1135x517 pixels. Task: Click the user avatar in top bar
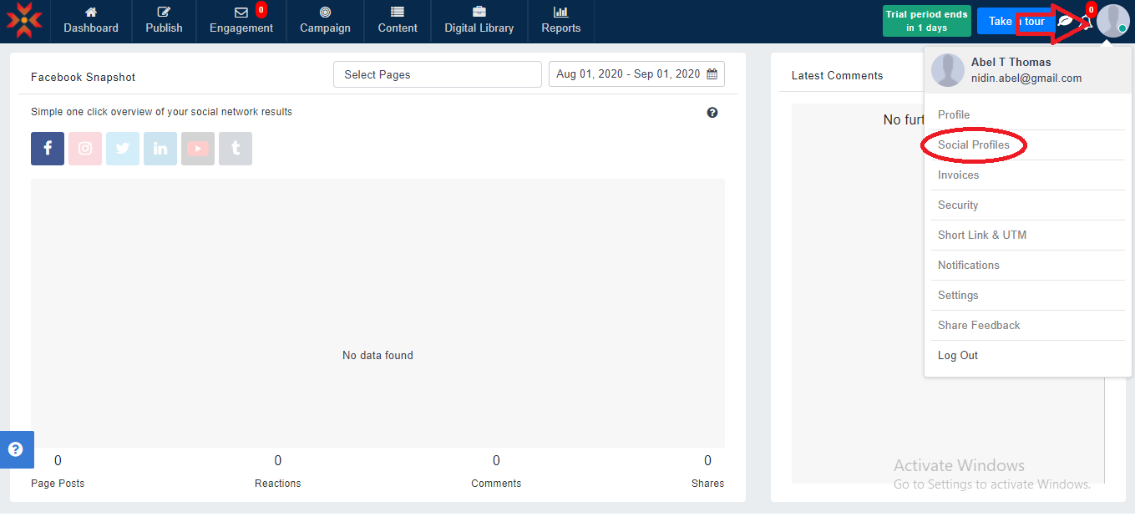pyautogui.click(x=1112, y=21)
